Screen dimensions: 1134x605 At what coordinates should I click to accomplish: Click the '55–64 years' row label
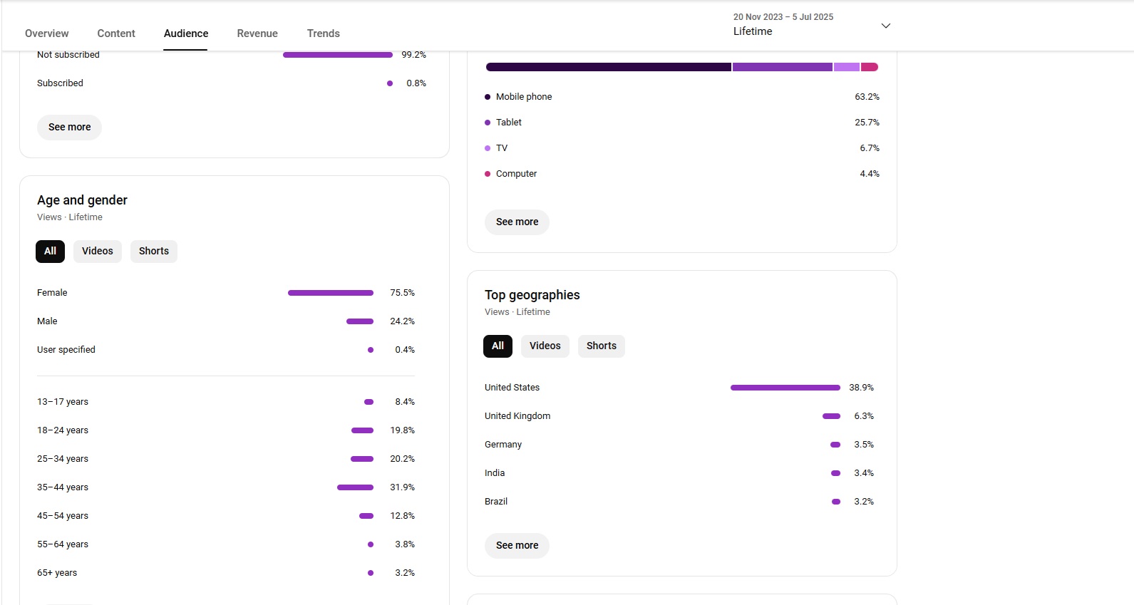(x=63, y=544)
